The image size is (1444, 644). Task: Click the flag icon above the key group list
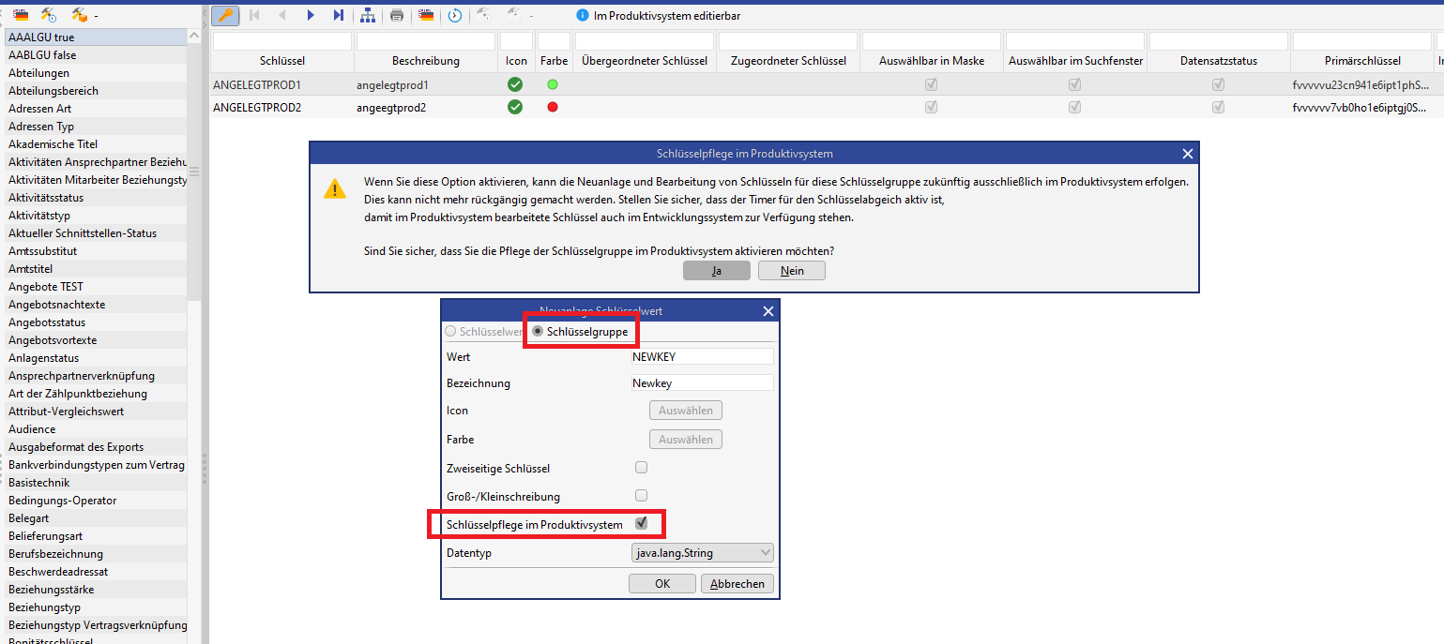point(20,15)
